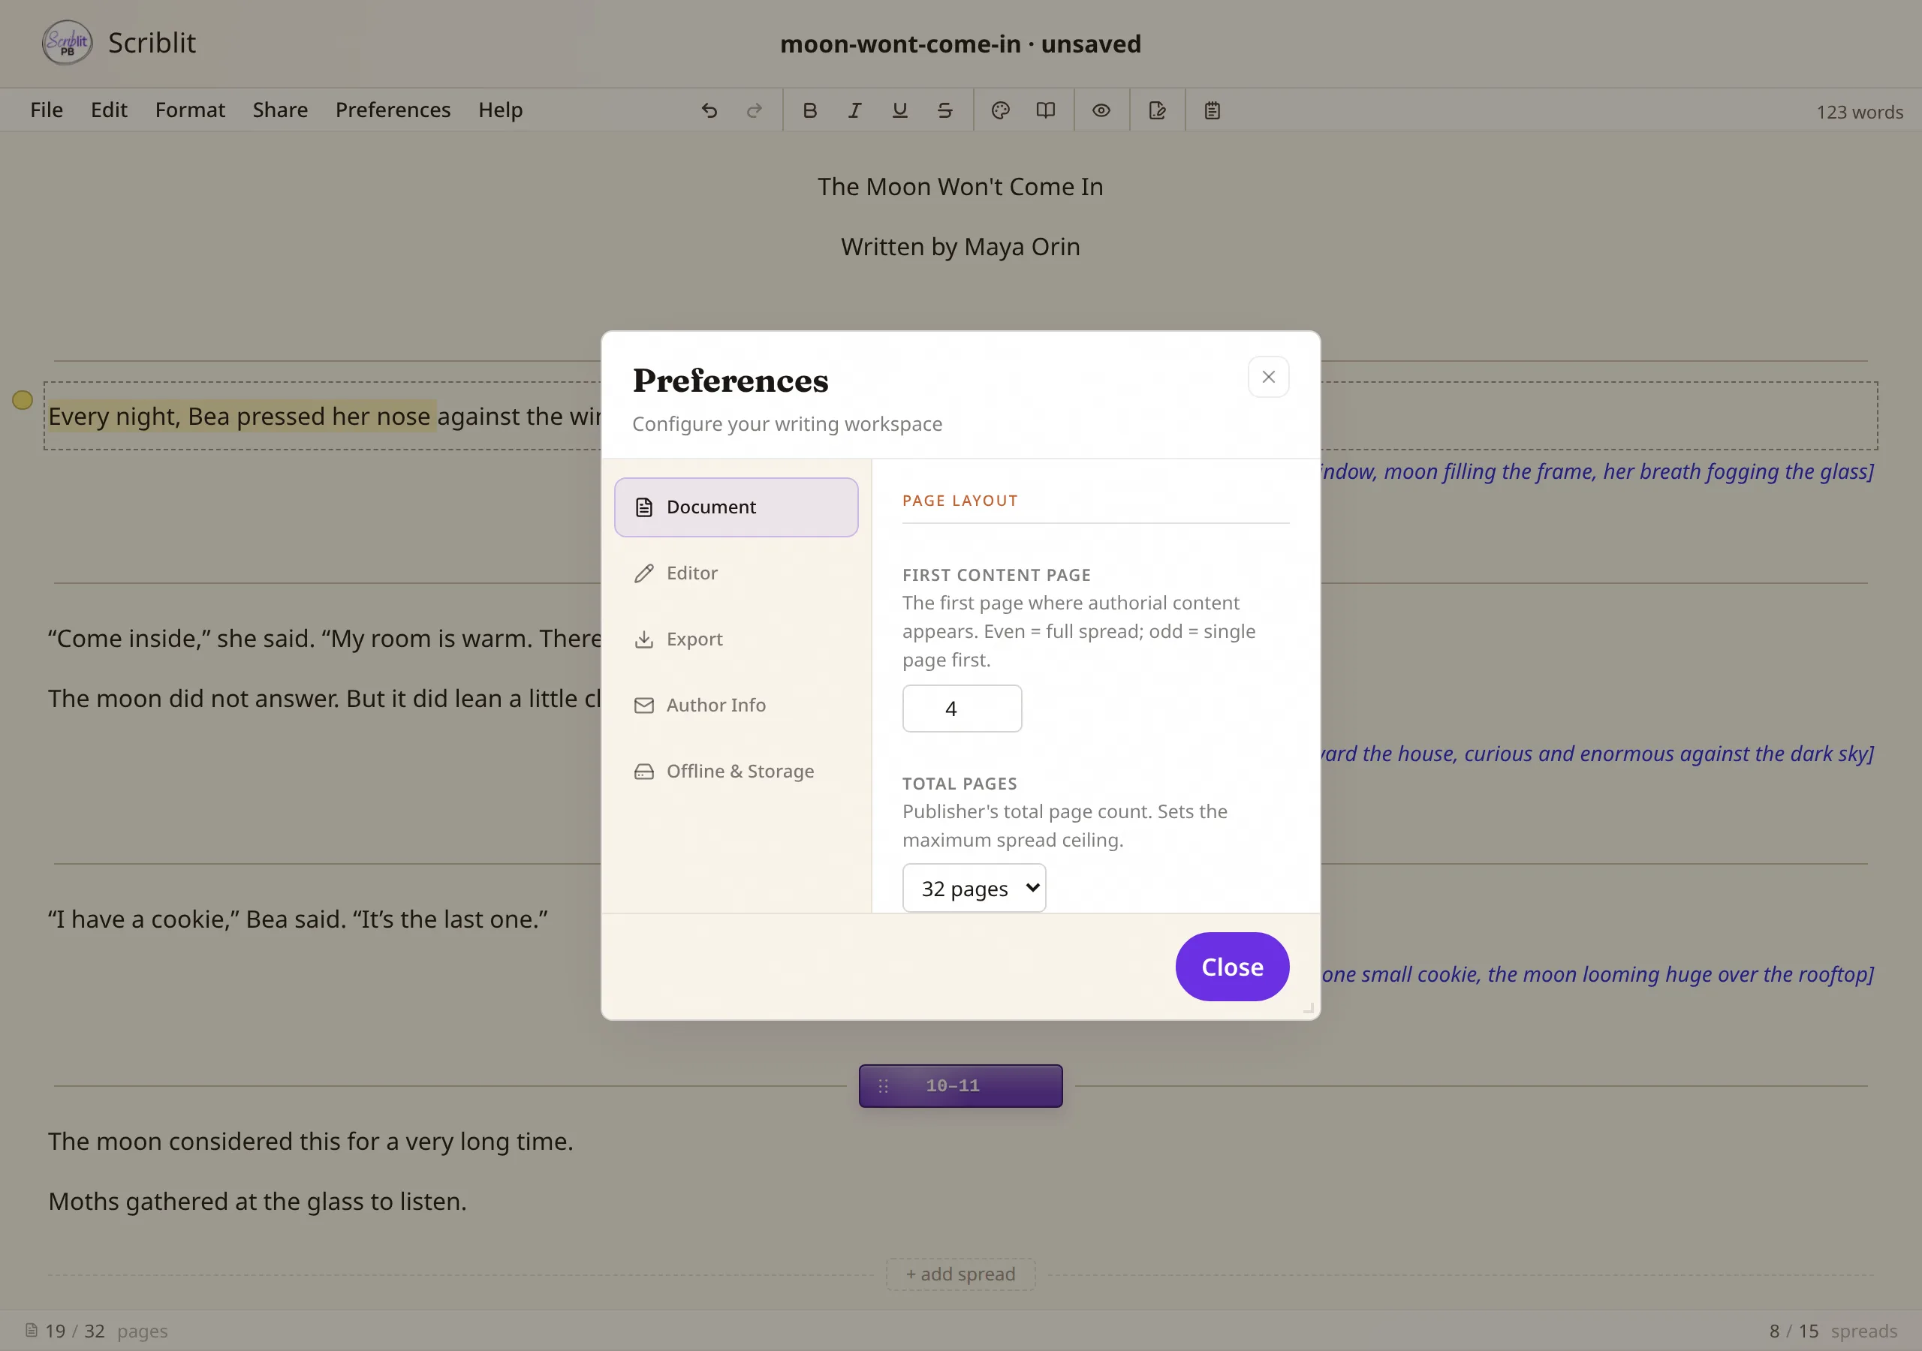The width and height of the screenshot is (1922, 1351).
Task: Open the File menu
Action: (47, 110)
